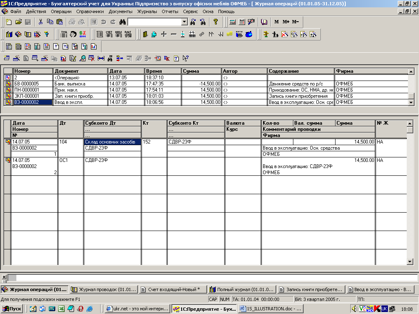The image size is (419, 314).
Task: Click the Содержание column header
Action: [x=301, y=71]
